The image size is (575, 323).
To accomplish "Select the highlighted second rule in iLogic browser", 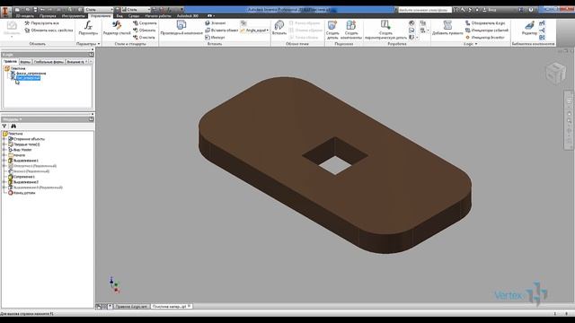I will click(x=28, y=78).
